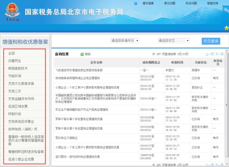This screenshot has height=167, width=229.
Task: Select 增值税即征即退资格备案 category
Action: coord(26,152)
